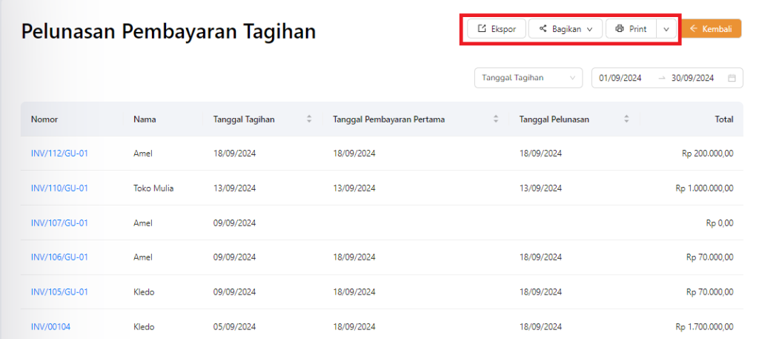This screenshot has height=339, width=759.
Task: Click the 05/09/2024 invoice date cell
Action: click(235, 327)
